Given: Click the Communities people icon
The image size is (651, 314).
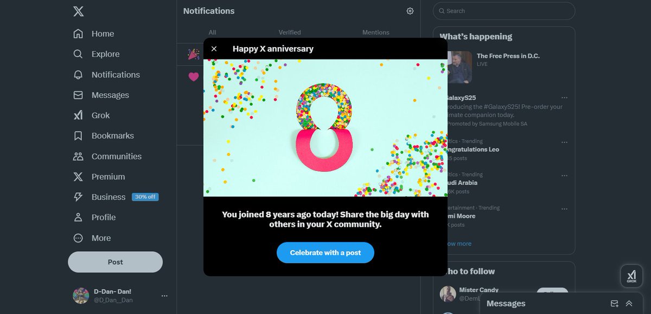Looking at the screenshot, I should (78, 156).
